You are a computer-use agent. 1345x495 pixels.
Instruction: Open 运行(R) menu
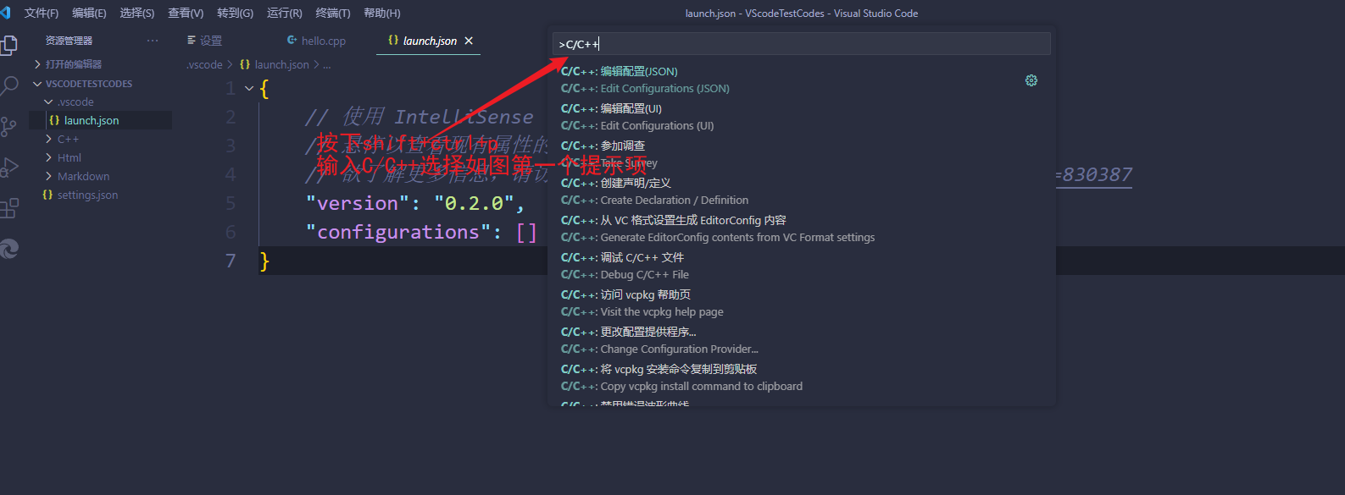click(284, 14)
